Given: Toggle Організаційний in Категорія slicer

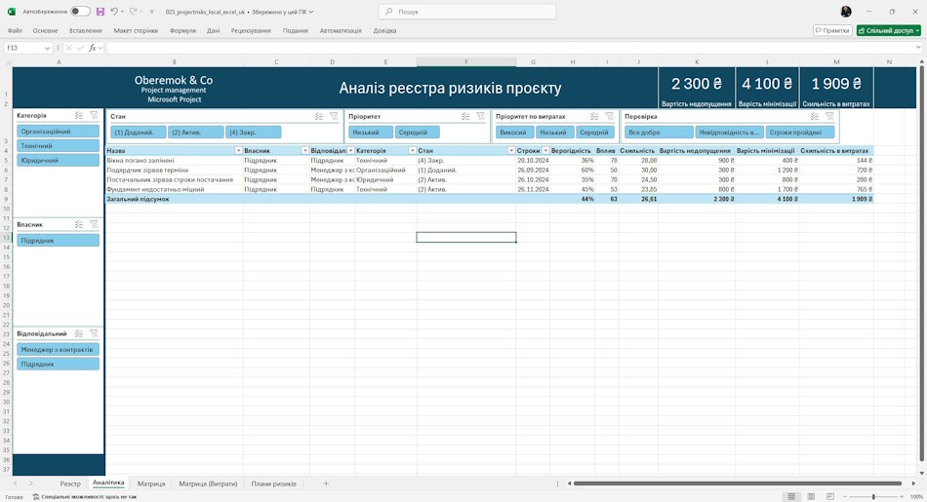Looking at the screenshot, I should click(58, 132).
